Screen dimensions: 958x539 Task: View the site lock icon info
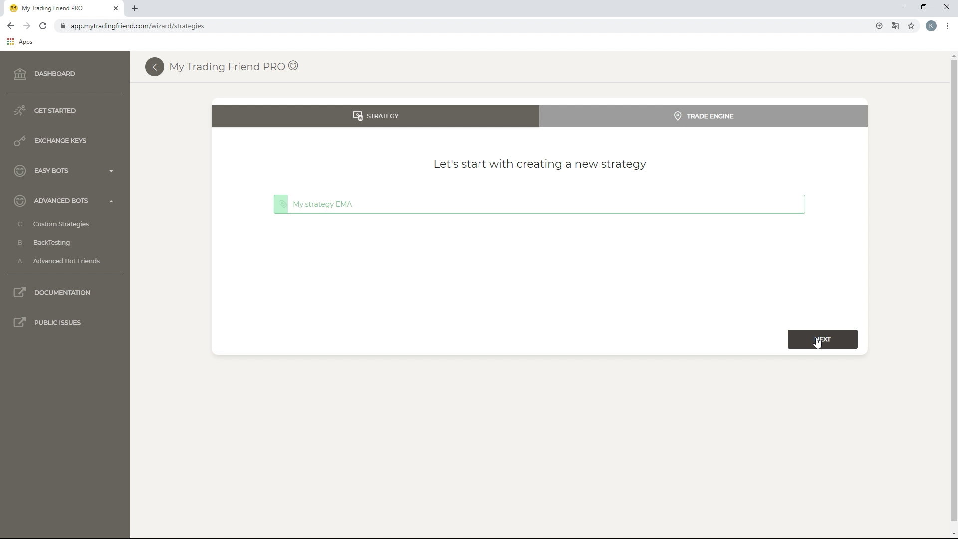[62, 26]
